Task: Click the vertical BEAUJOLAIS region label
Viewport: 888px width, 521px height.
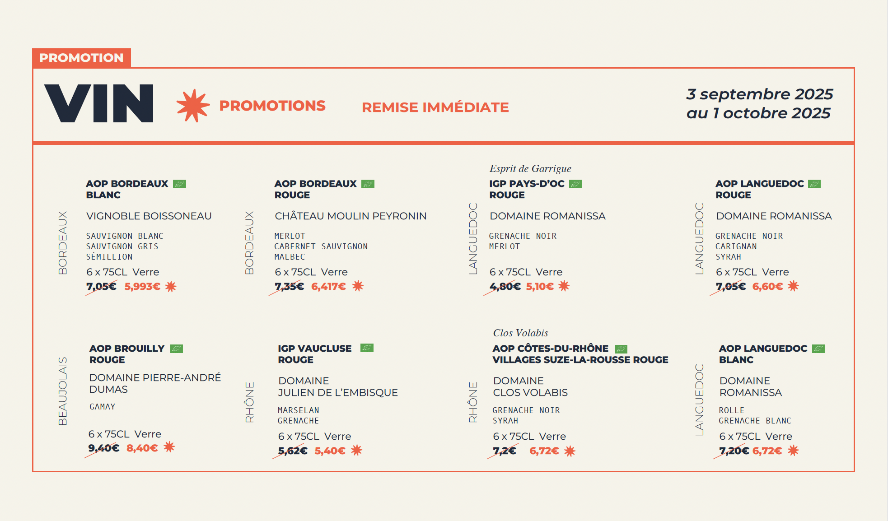Action: click(x=63, y=391)
